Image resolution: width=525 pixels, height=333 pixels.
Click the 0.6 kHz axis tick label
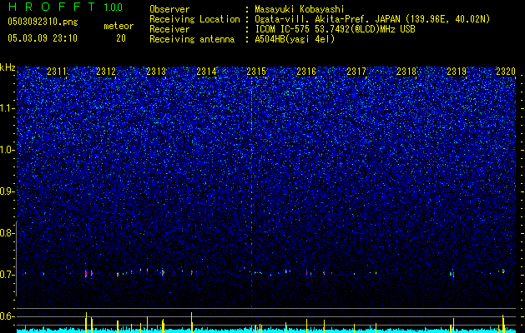coord(7,316)
